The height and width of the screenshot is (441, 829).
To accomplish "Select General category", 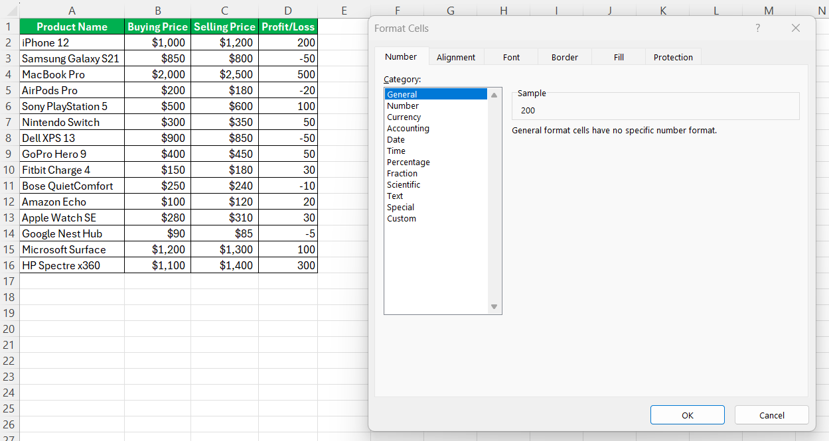I will pos(436,94).
